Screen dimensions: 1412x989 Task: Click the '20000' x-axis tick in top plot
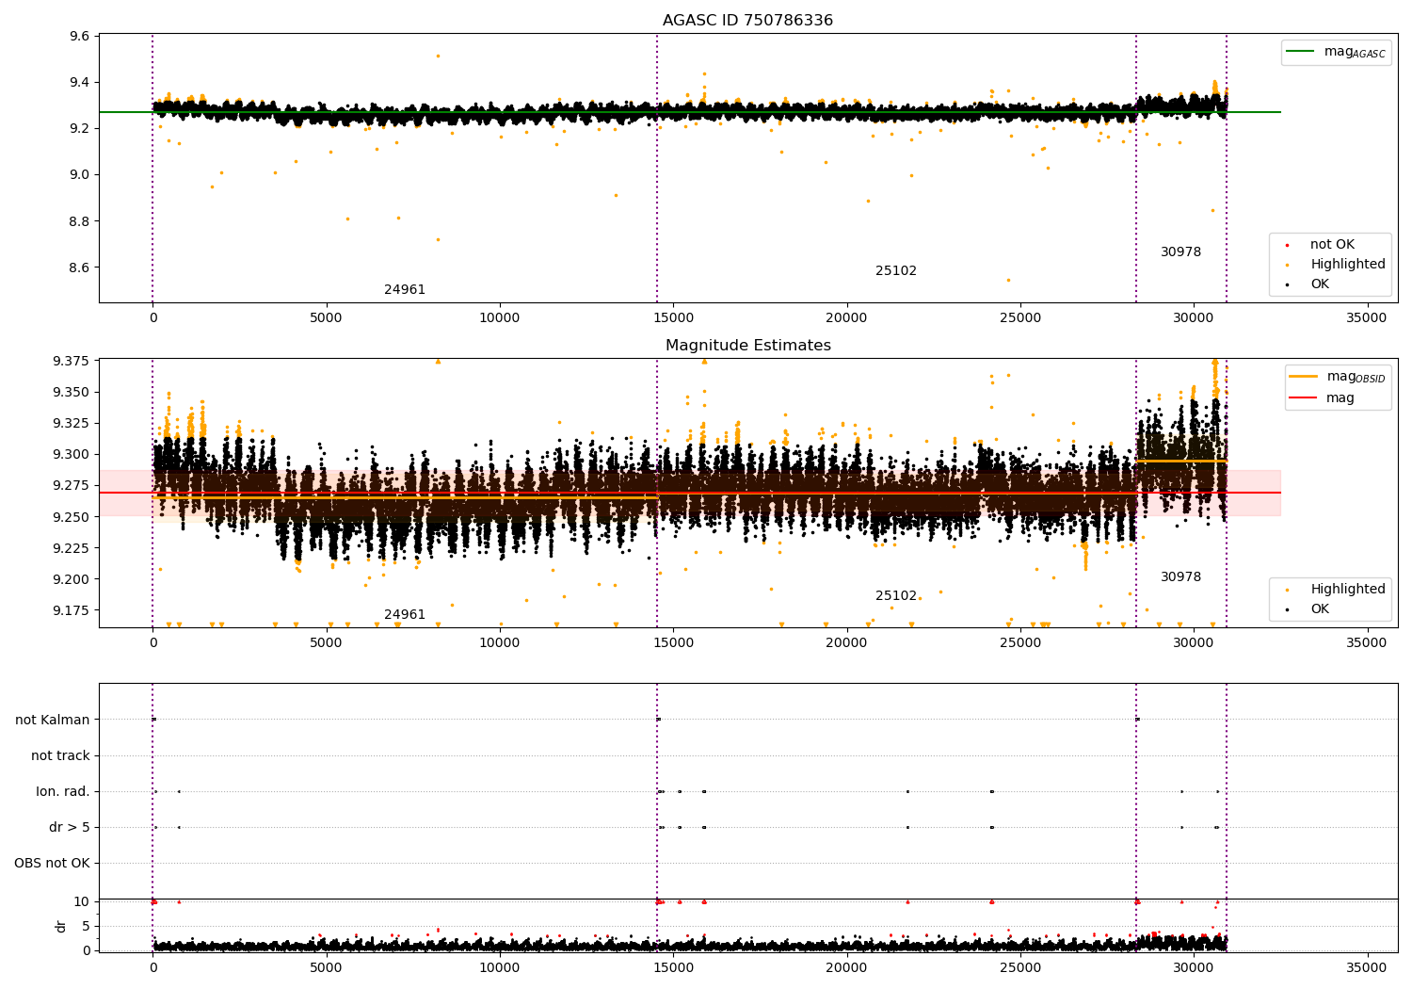[x=846, y=318]
